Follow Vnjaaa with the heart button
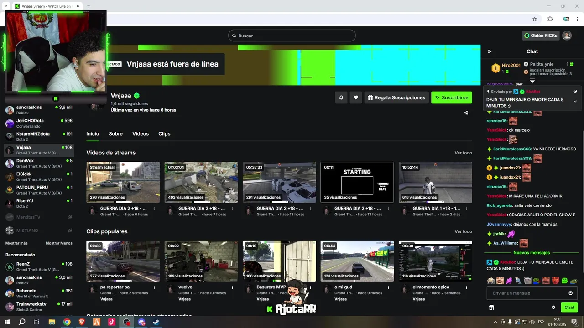Viewport: 584px width, 328px height. point(356,97)
